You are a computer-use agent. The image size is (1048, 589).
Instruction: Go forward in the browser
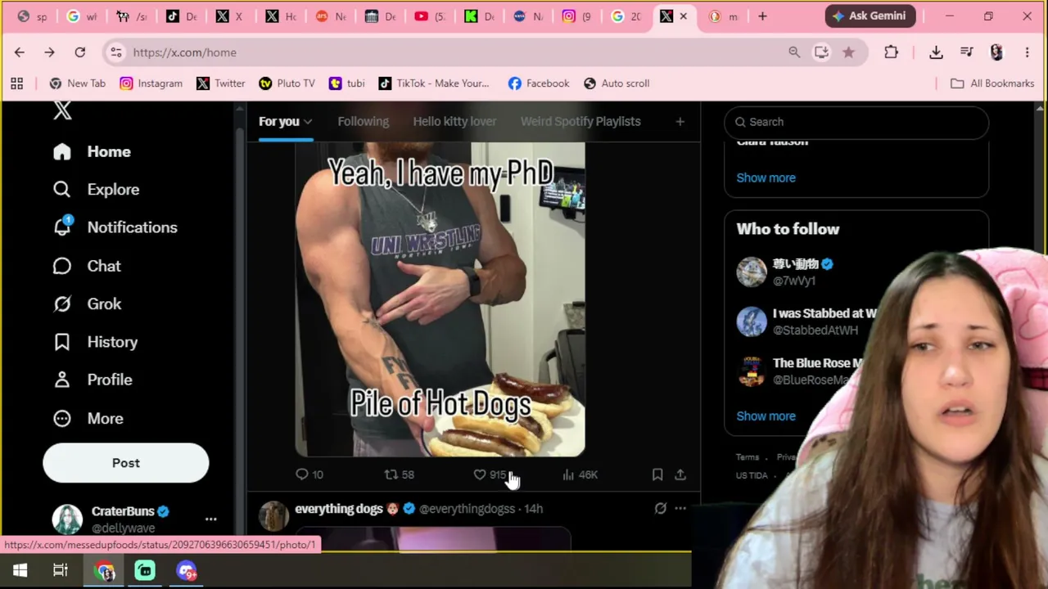[49, 52]
